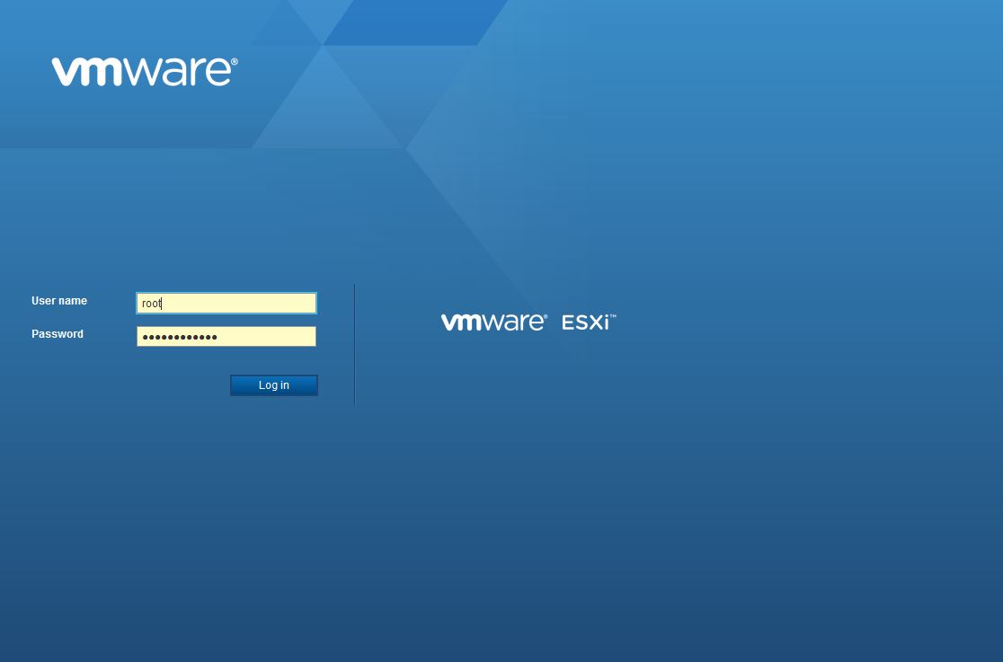Select the Password entry field

coord(226,336)
